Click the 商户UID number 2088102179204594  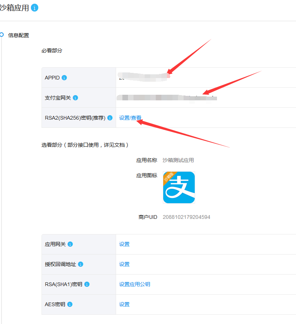click(x=187, y=217)
